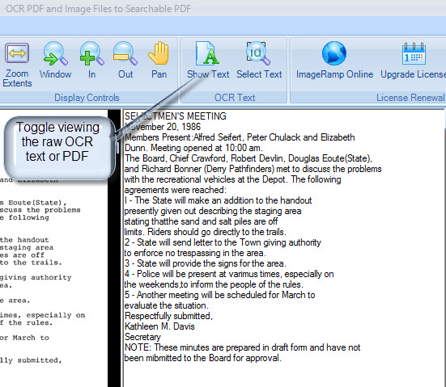Click the word 'Secretary' in OCR text

tap(142, 337)
